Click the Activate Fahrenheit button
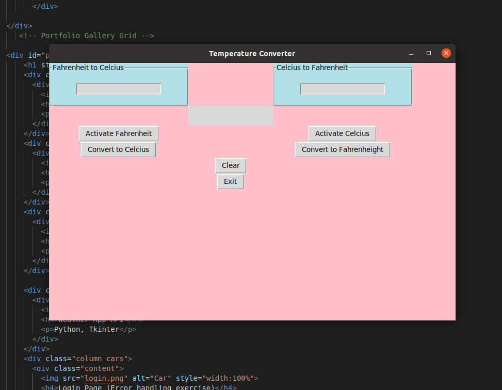 coord(119,133)
